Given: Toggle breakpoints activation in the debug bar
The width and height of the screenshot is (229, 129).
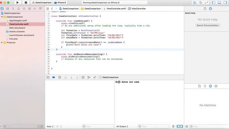Looking at the screenshot, I should click(x=54, y=77).
